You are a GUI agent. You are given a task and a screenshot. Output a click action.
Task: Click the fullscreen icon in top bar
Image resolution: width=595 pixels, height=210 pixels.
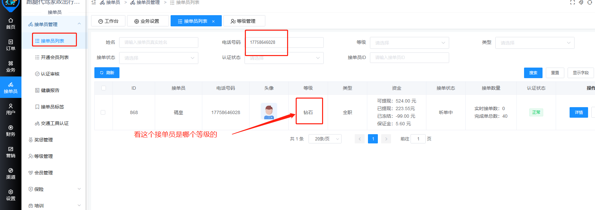pos(573,2)
